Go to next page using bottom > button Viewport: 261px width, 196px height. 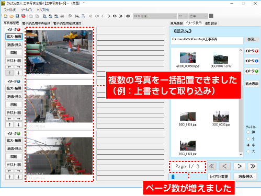tap(240, 166)
